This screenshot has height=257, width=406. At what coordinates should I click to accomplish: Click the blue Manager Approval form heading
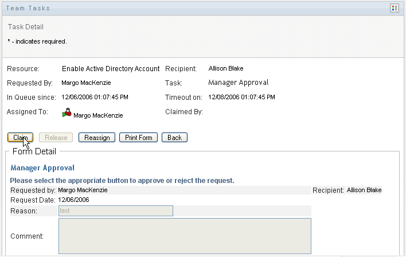[42, 168]
